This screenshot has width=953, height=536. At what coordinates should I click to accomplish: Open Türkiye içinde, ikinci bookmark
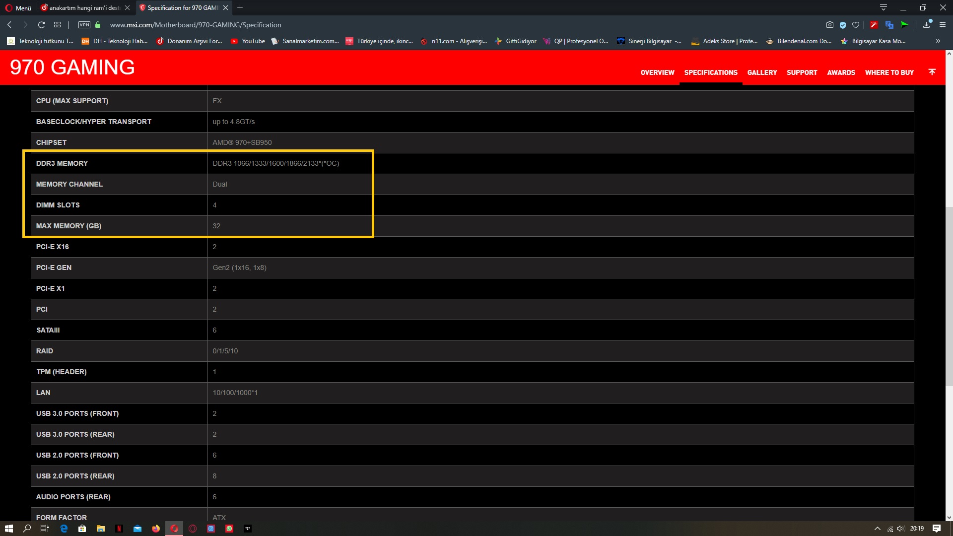tap(380, 41)
